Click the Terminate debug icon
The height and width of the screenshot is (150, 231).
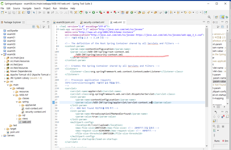[x=48, y=13]
